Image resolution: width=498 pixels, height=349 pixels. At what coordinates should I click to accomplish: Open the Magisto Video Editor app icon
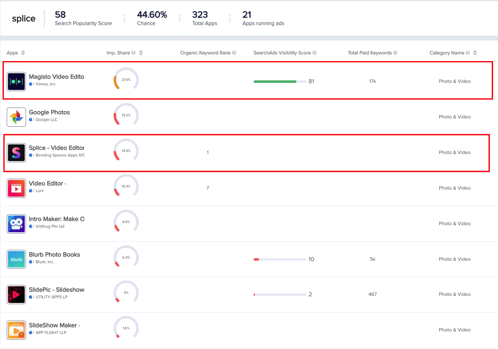tap(16, 82)
